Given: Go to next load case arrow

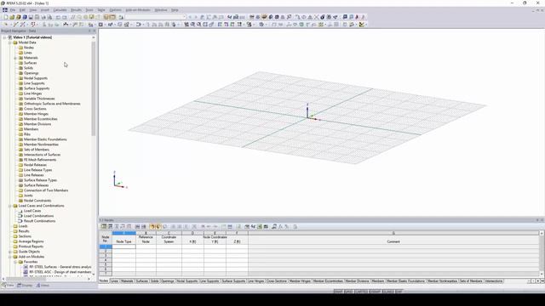Looking at the screenshot, I should click(x=196, y=17).
